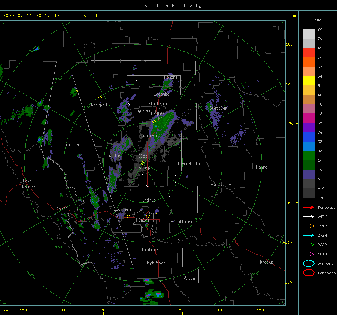Select the Okotoks label

coord(150,250)
